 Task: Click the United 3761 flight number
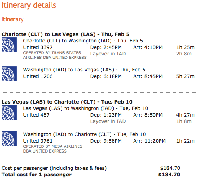click(x=38, y=141)
